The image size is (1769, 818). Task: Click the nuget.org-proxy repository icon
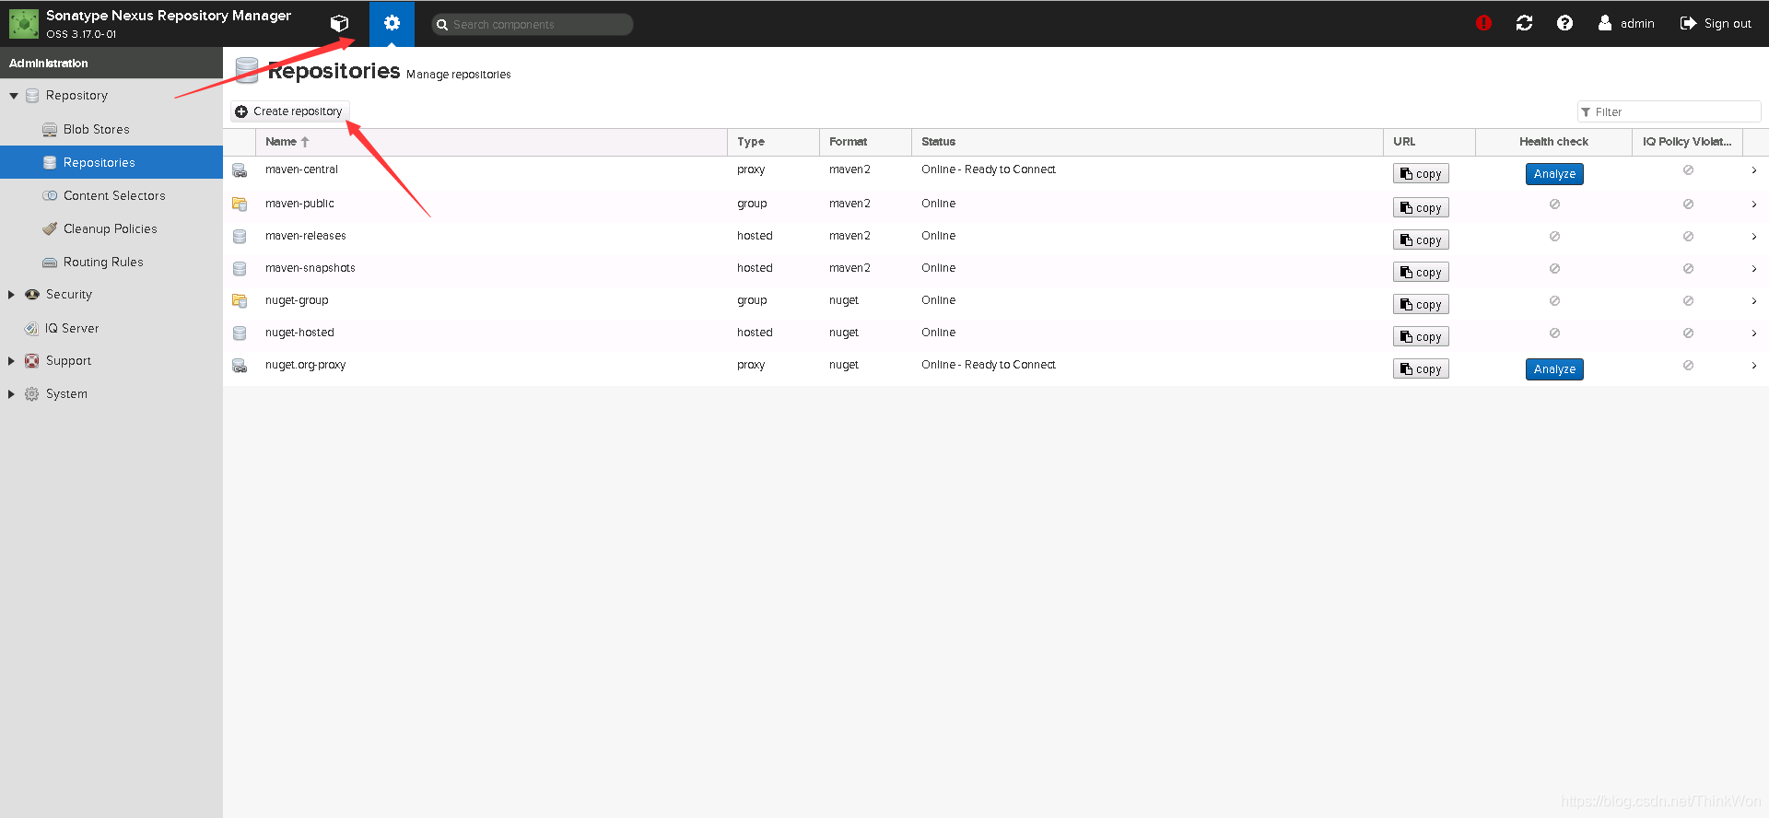click(240, 366)
